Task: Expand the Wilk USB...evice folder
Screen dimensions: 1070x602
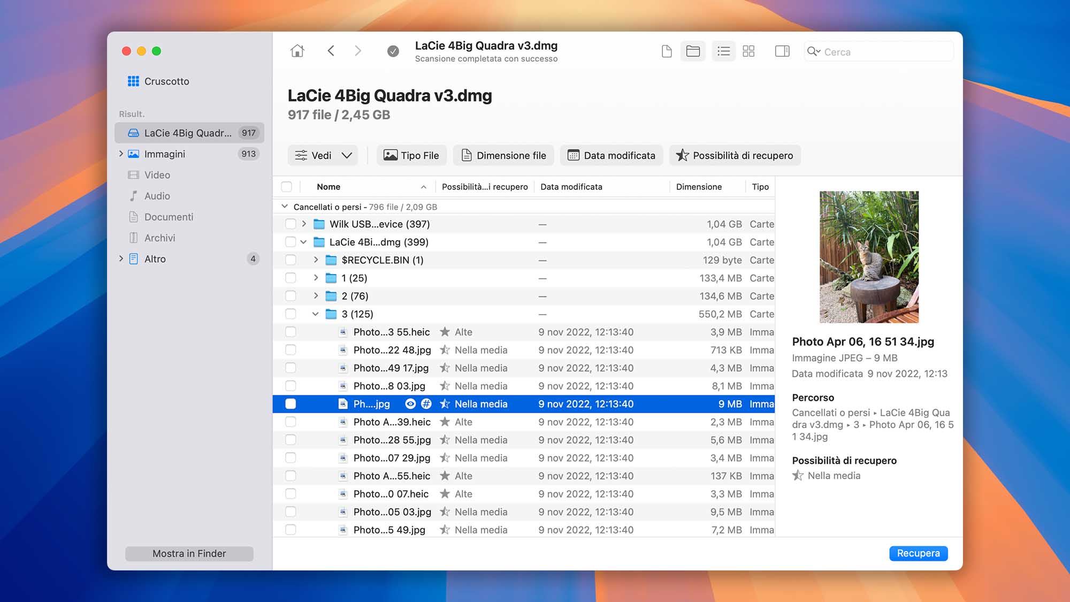Action: [304, 224]
